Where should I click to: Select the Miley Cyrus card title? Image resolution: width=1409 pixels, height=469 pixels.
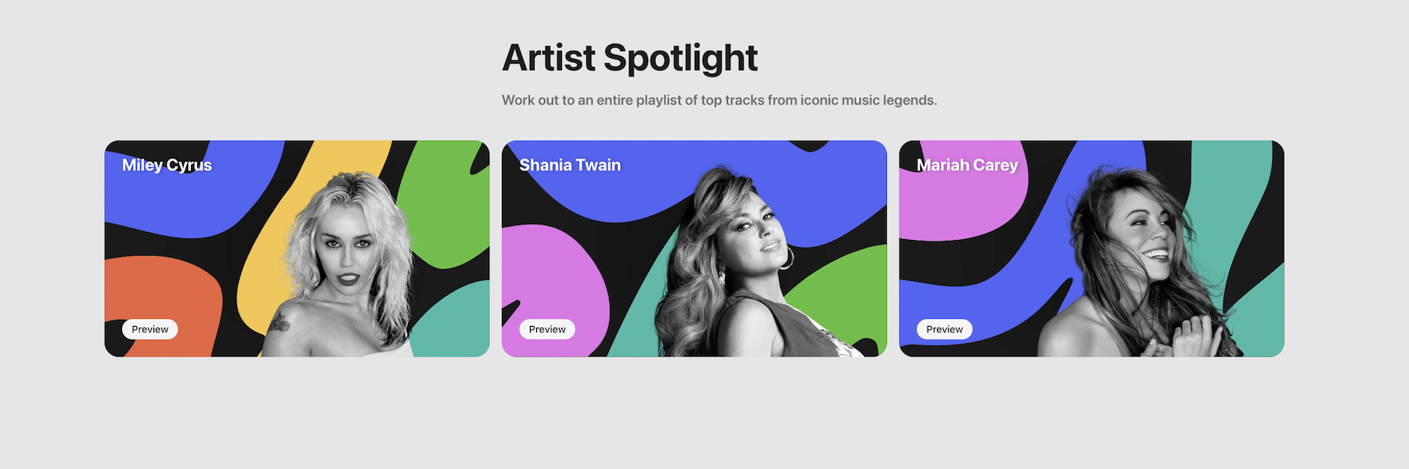click(x=167, y=165)
